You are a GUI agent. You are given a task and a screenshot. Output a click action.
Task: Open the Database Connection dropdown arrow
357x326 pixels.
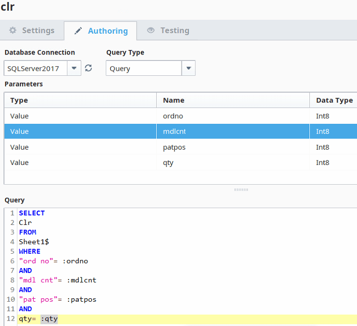click(x=74, y=68)
